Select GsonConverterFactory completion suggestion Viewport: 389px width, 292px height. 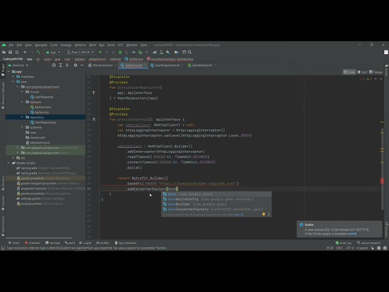pyautogui.click(x=216, y=209)
